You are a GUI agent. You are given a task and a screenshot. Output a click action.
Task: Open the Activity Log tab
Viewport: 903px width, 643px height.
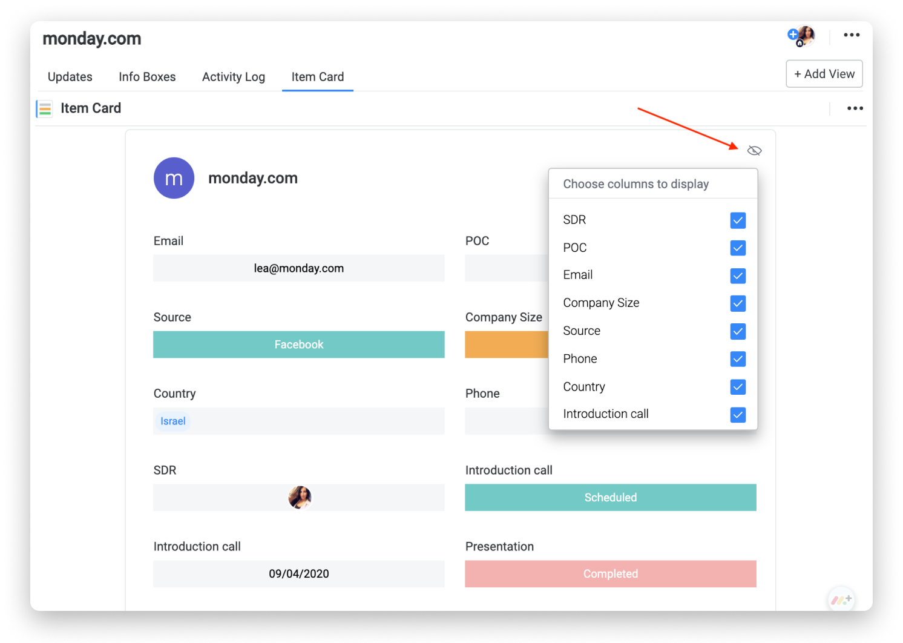[x=234, y=77]
